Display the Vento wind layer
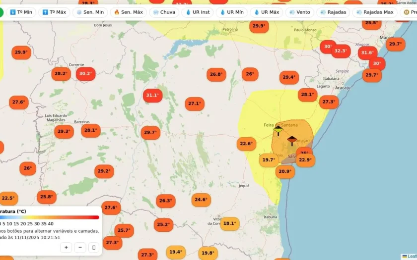417x260 pixels. tap(300, 12)
